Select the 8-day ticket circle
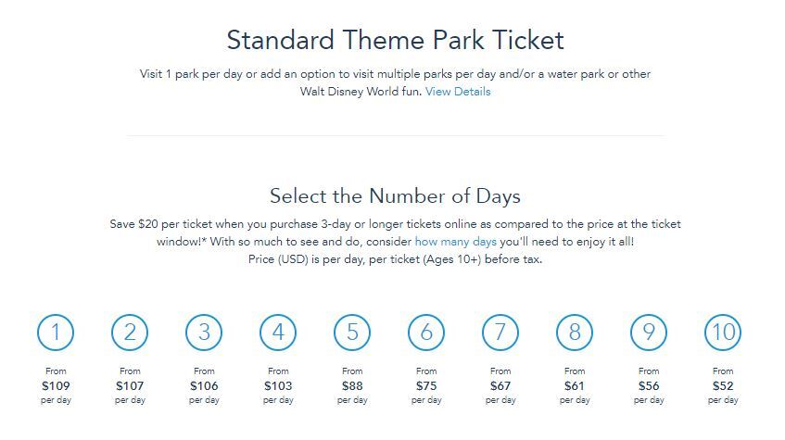This screenshot has width=785, height=440. pyautogui.click(x=575, y=333)
